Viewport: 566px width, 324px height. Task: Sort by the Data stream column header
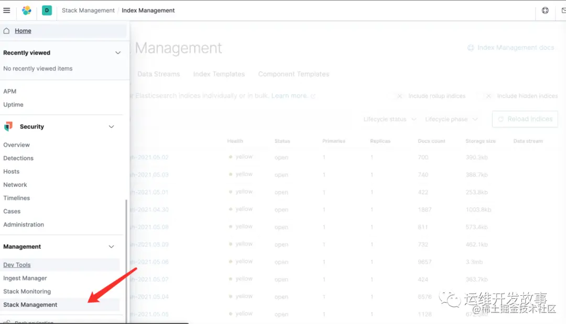(528, 141)
